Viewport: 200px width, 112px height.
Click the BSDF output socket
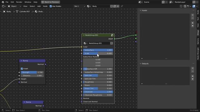(115, 39)
